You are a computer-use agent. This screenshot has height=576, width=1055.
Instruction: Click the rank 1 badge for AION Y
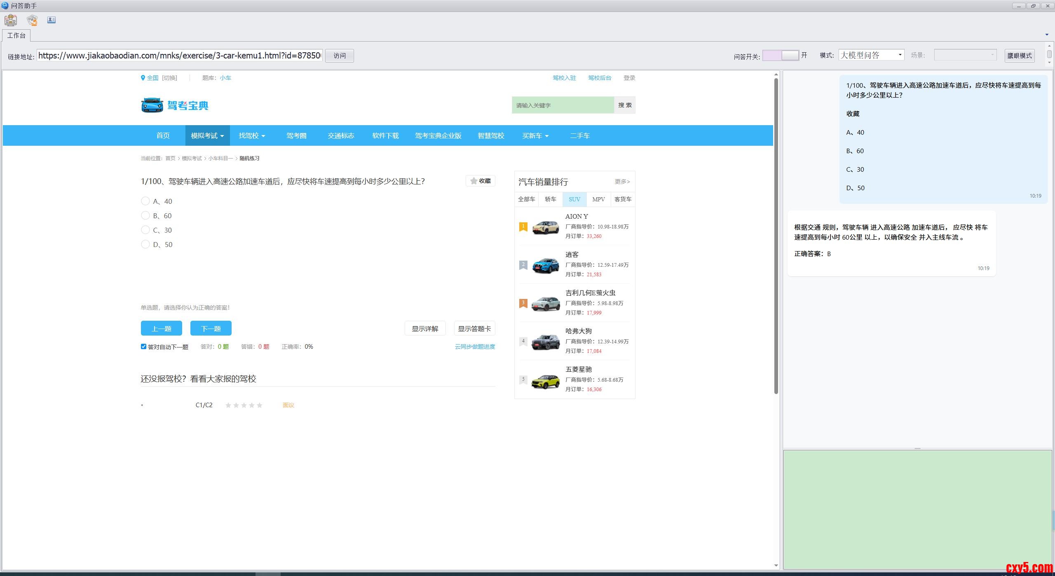coord(523,226)
